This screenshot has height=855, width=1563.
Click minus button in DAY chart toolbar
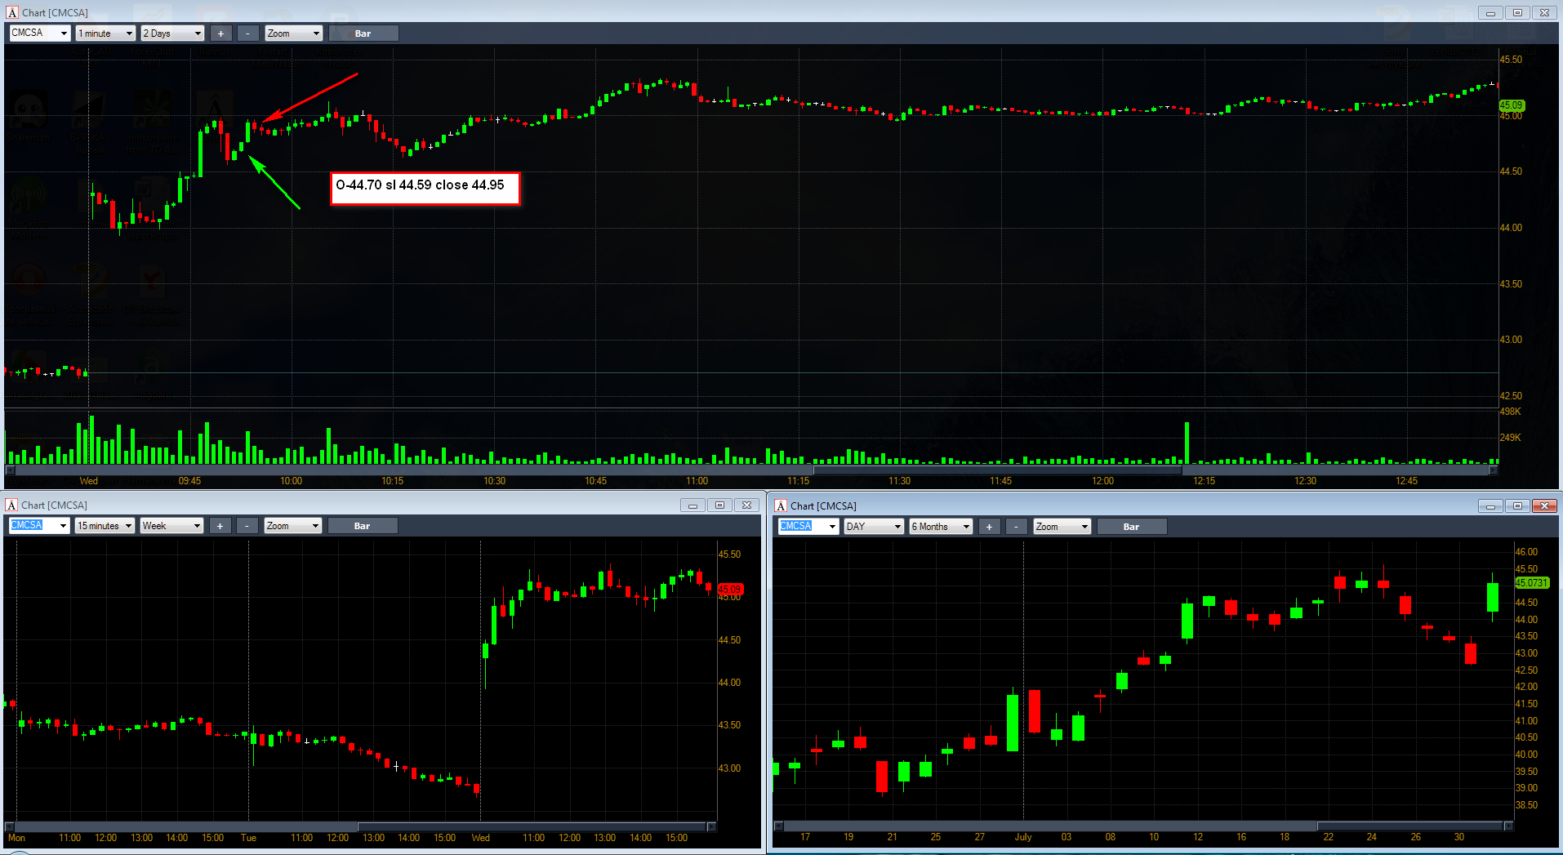1016,527
